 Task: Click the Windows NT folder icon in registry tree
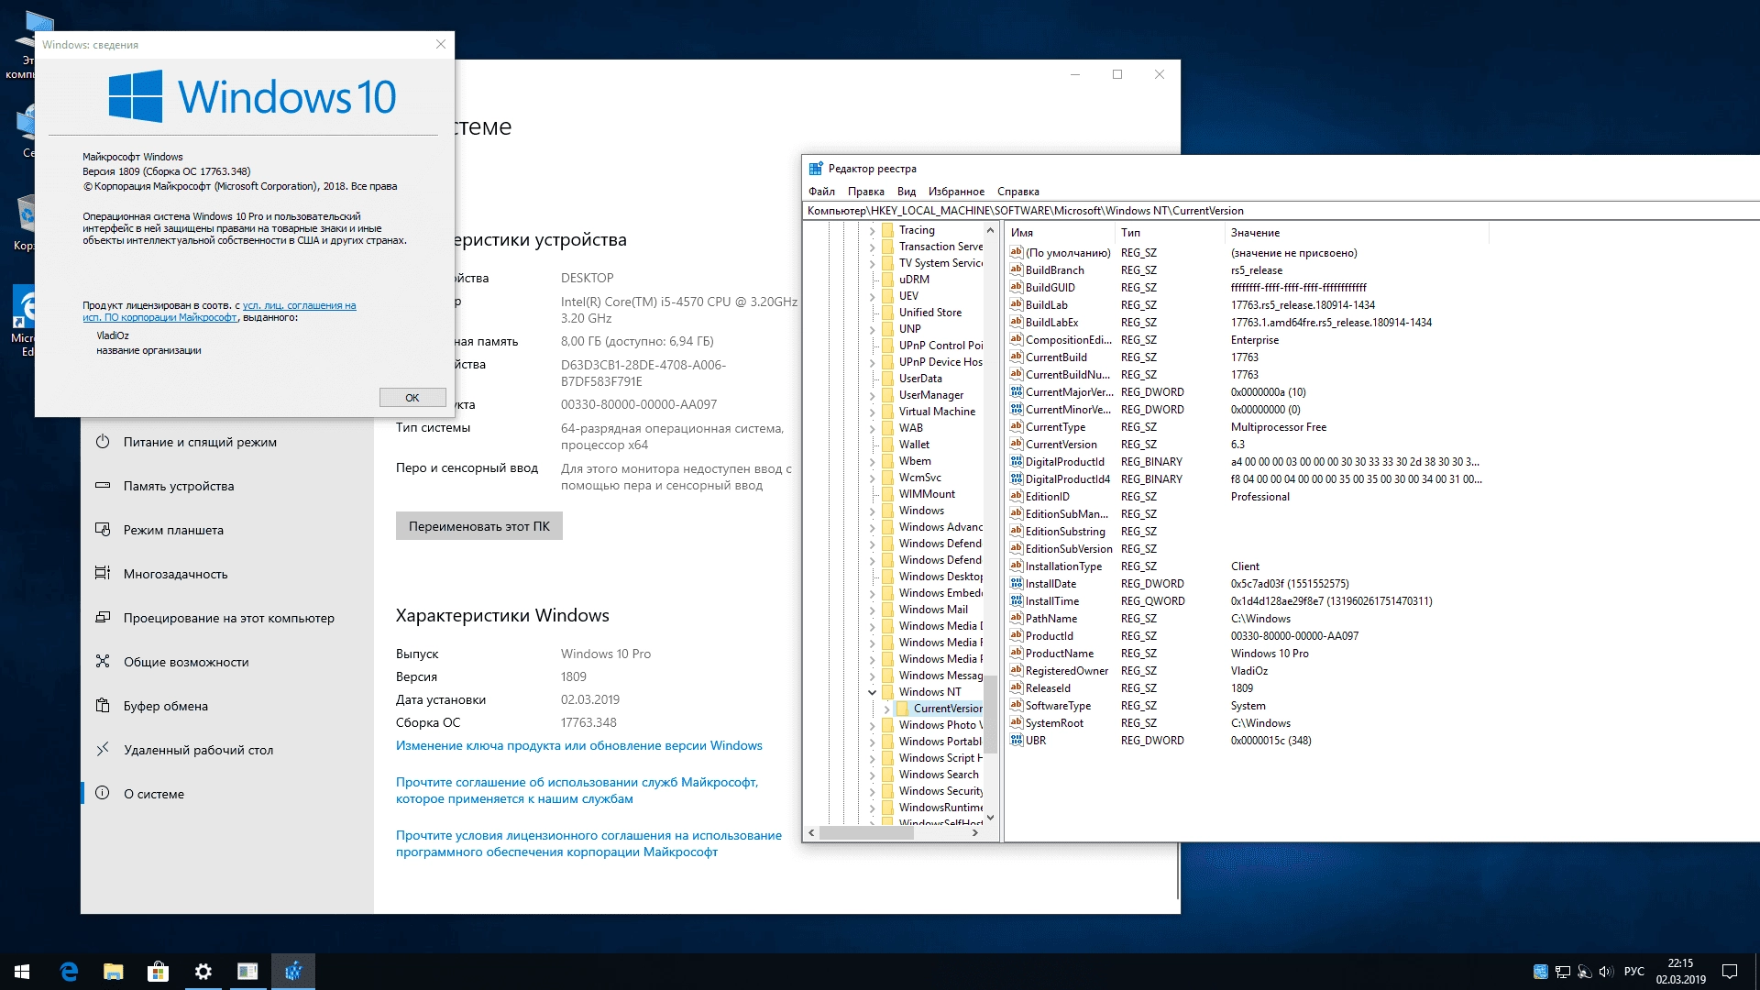pos(887,692)
